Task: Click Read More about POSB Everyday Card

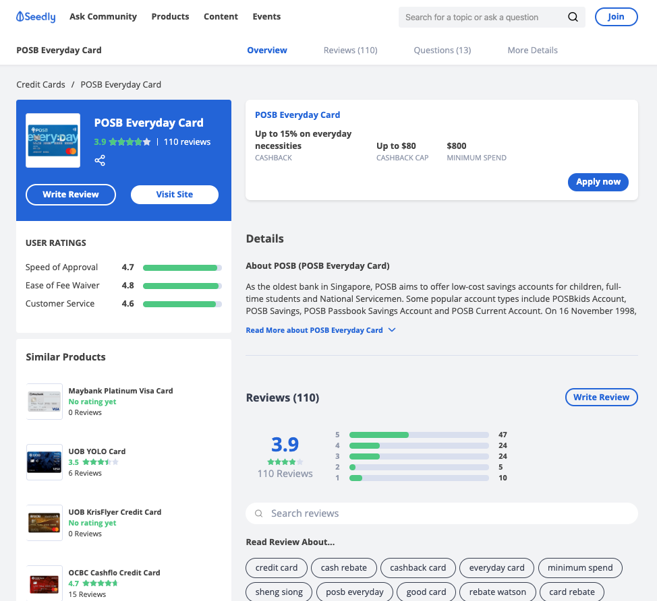Action: (314, 330)
